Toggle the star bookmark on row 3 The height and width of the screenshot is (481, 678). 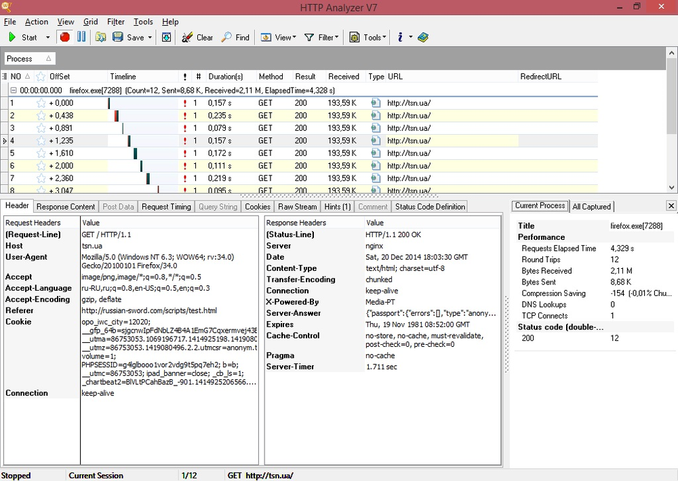41,128
